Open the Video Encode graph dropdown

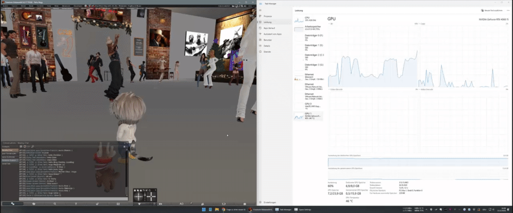[x=335, y=89]
